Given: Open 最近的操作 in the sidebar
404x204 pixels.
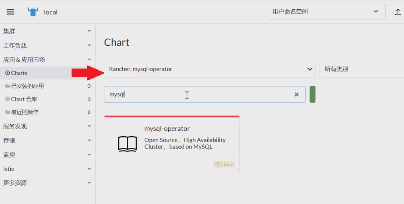Looking at the screenshot, I should 48,112.
